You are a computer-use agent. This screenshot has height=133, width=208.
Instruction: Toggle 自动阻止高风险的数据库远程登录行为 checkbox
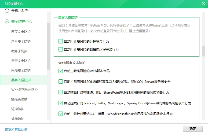pos(60,50)
